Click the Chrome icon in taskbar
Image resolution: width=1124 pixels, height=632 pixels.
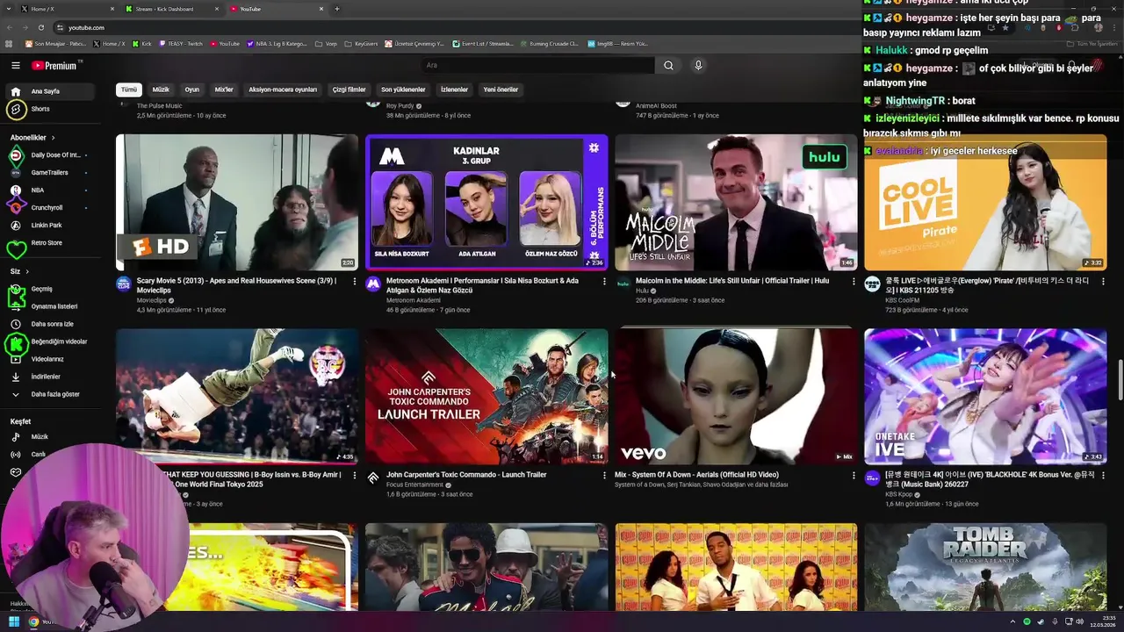33,621
